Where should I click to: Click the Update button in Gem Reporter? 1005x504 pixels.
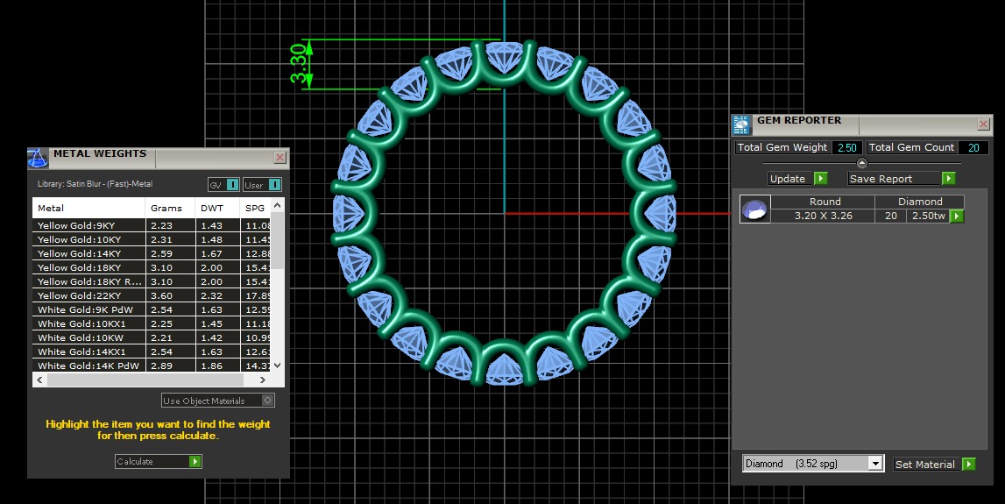tap(791, 179)
